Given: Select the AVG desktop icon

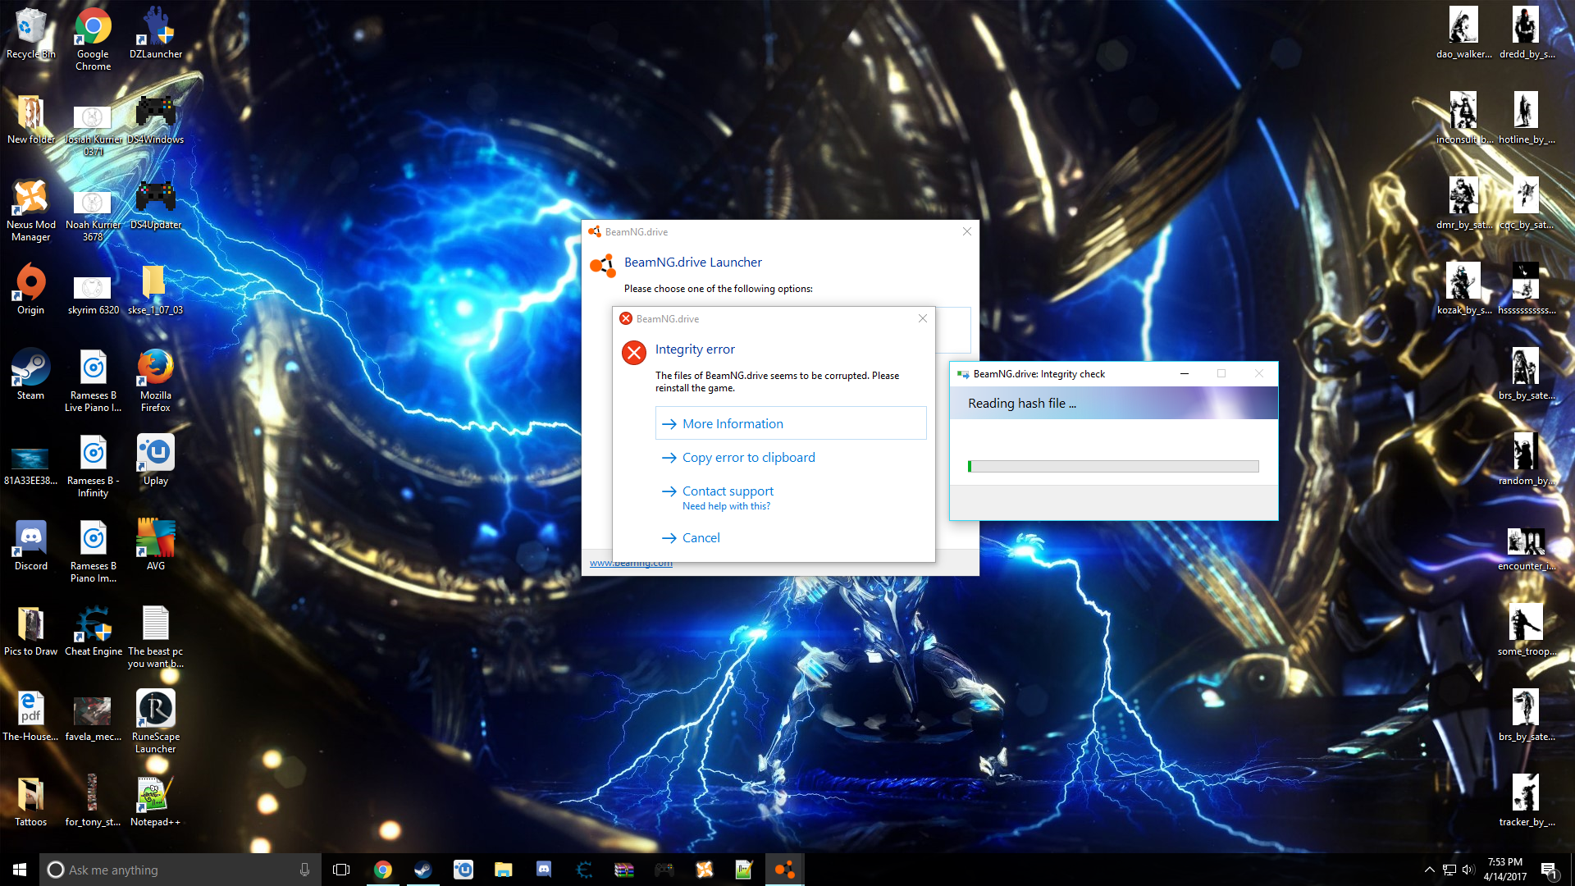Looking at the screenshot, I should [x=156, y=546].
